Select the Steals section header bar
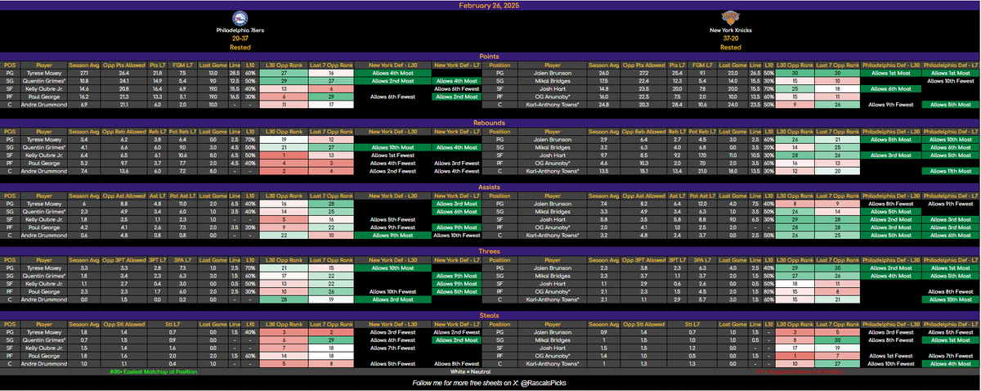 (x=490, y=317)
